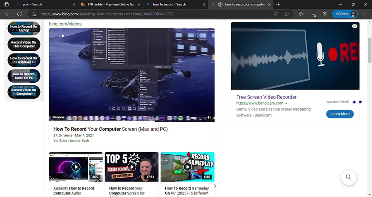372x197 pixels.
Task: Select How to Record On Laptop suggestion
Action: (24, 28)
